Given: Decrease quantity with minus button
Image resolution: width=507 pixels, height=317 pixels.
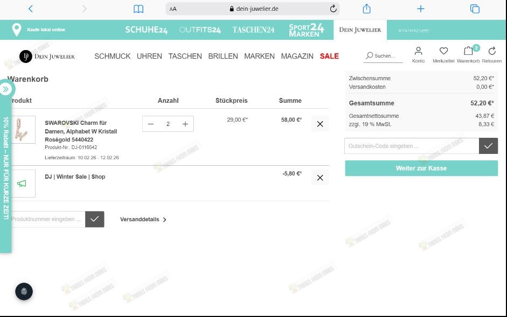Looking at the screenshot, I should (151, 124).
